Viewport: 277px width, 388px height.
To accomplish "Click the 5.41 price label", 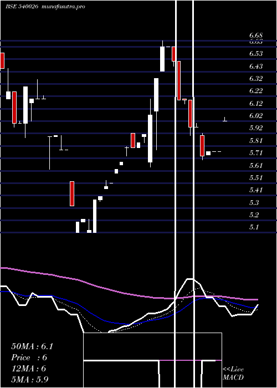I will click(x=256, y=190).
